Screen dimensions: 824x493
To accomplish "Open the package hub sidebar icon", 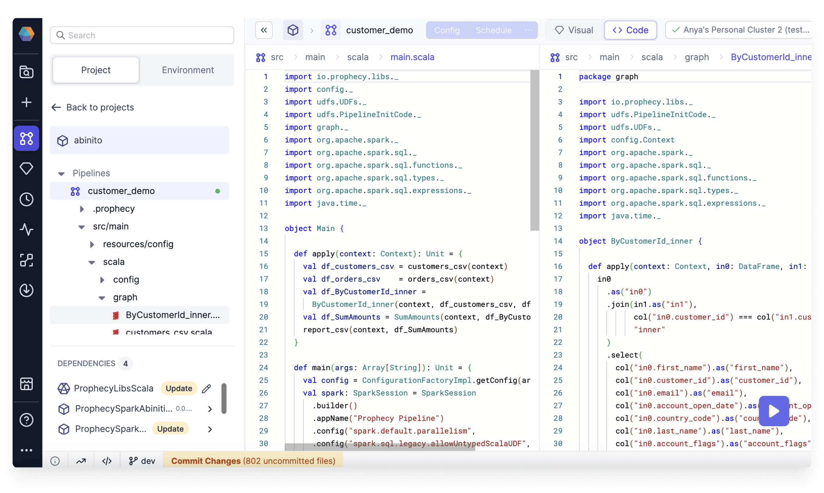I will click(27, 384).
